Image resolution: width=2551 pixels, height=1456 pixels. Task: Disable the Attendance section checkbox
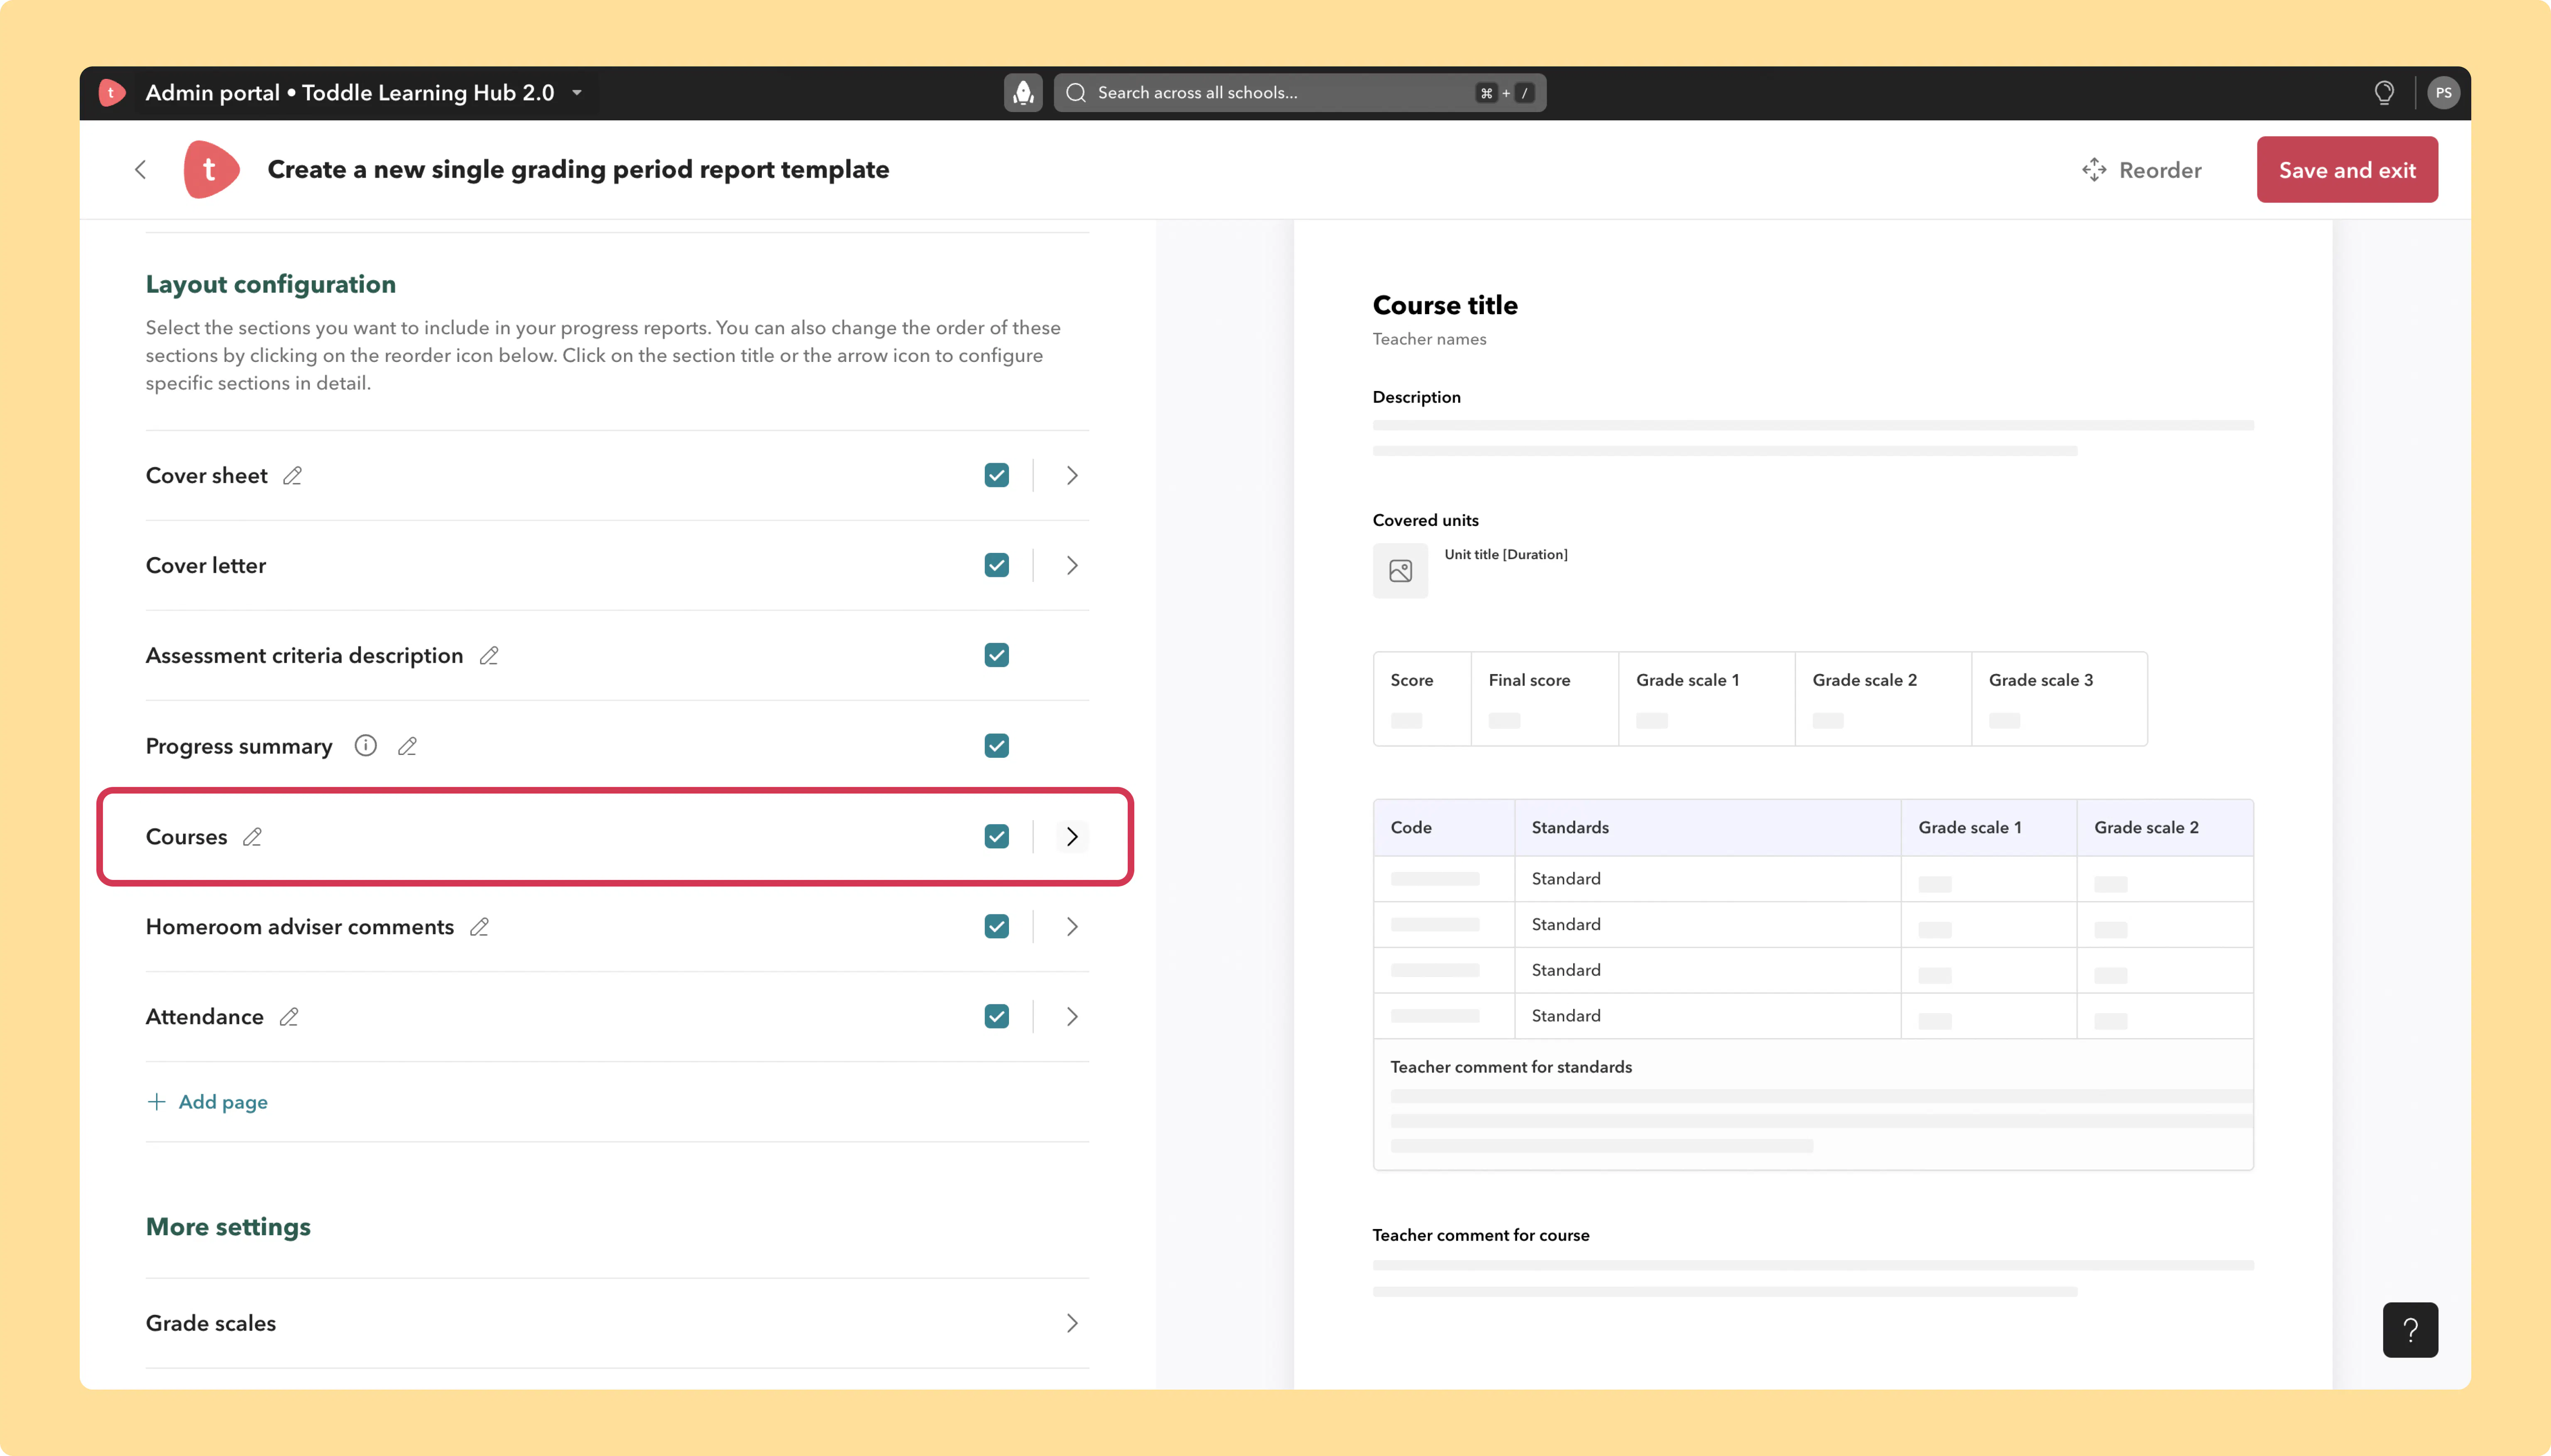pos(996,1017)
